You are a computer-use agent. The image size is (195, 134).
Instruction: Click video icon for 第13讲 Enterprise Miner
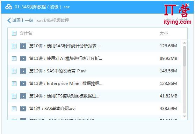[x=23, y=84]
